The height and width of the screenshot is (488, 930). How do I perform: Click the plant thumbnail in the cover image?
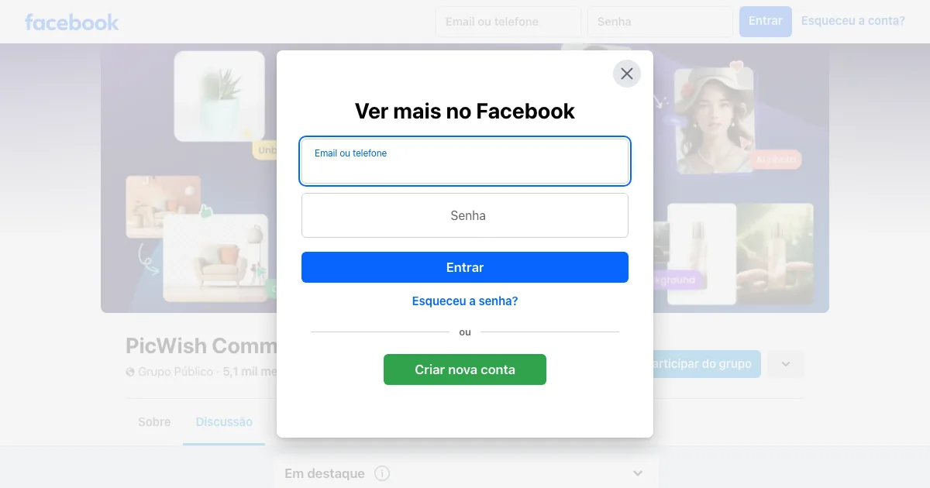pyautogui.click(x=219, y=96)
